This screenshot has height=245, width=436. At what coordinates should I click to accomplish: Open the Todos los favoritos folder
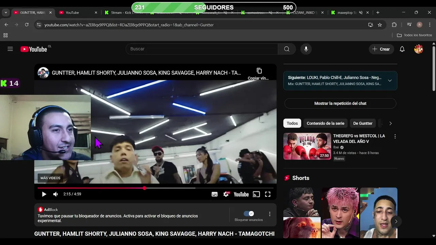[414, 35]
